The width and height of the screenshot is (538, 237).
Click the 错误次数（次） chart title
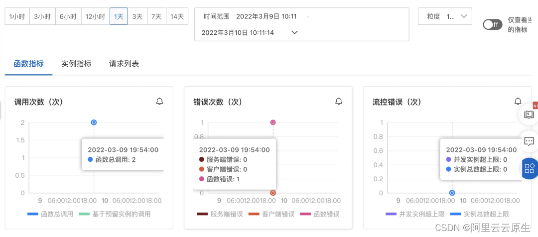pos(218,102)
